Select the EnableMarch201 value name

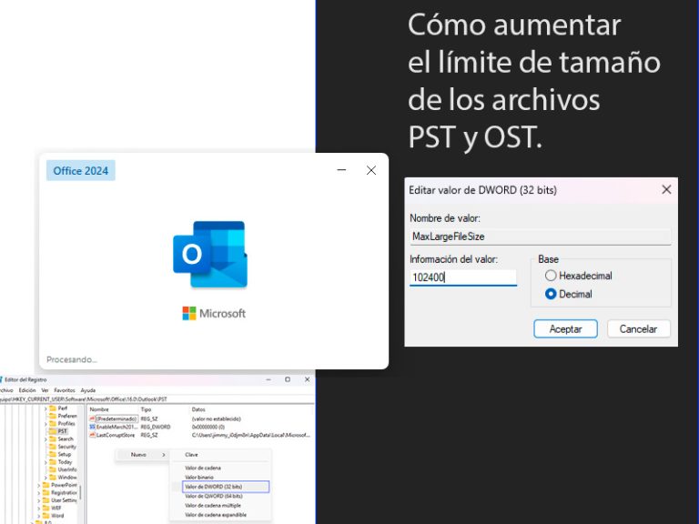click(116, 427)
